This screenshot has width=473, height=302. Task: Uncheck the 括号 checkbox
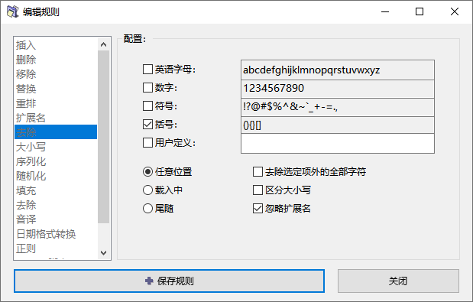pos(147,125)
